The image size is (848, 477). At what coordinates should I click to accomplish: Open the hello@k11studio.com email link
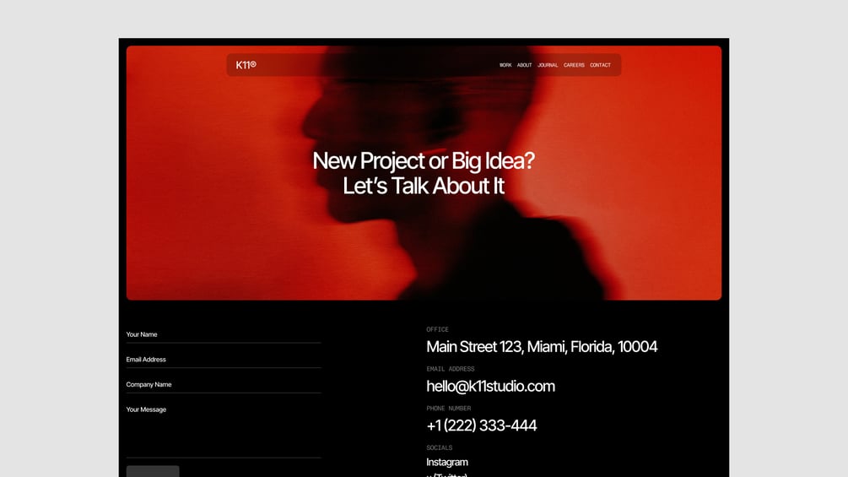click(x=490, y=386)
